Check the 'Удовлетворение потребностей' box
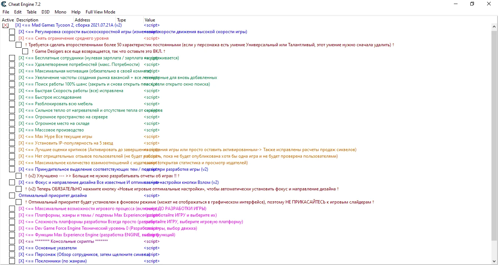Image resolution: width=498 pixels, height=265 pixels. tap(12, 65)
